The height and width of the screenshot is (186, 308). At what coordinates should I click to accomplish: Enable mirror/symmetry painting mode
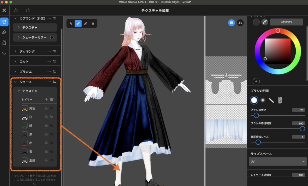[x=240, y=23]
